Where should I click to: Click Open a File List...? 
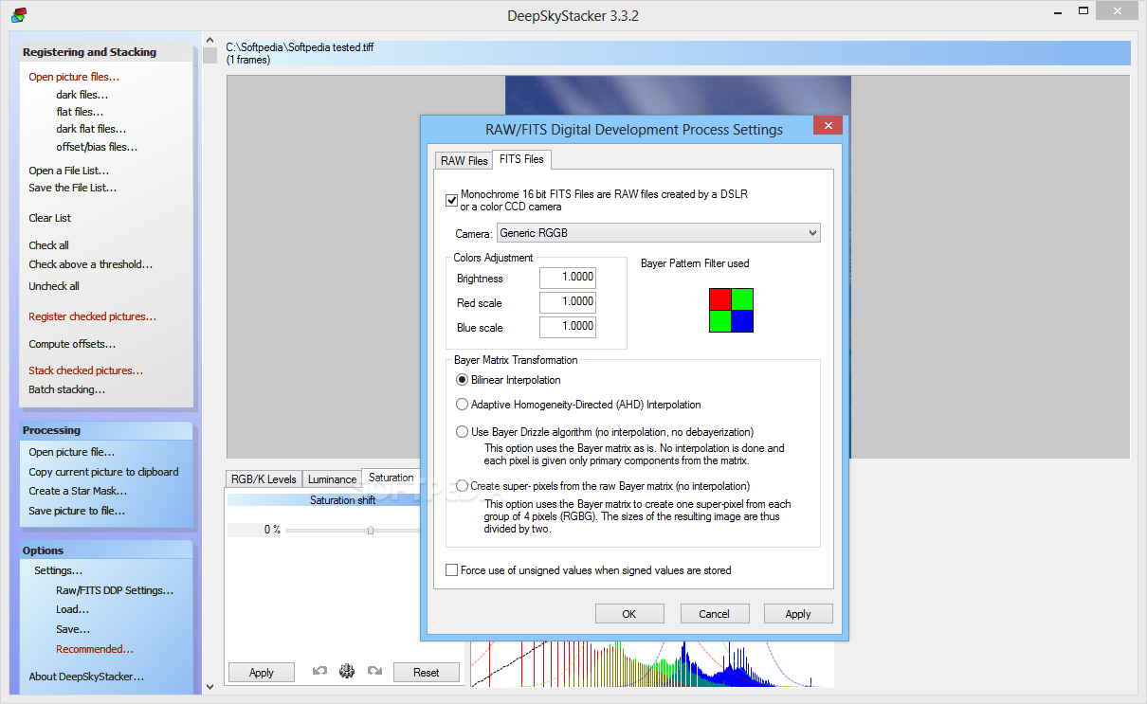click(69, 171)
